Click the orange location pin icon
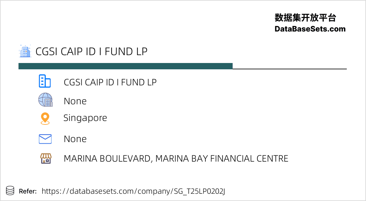The width and height of the screenshot is (366, 201). [x=45, y=118]
